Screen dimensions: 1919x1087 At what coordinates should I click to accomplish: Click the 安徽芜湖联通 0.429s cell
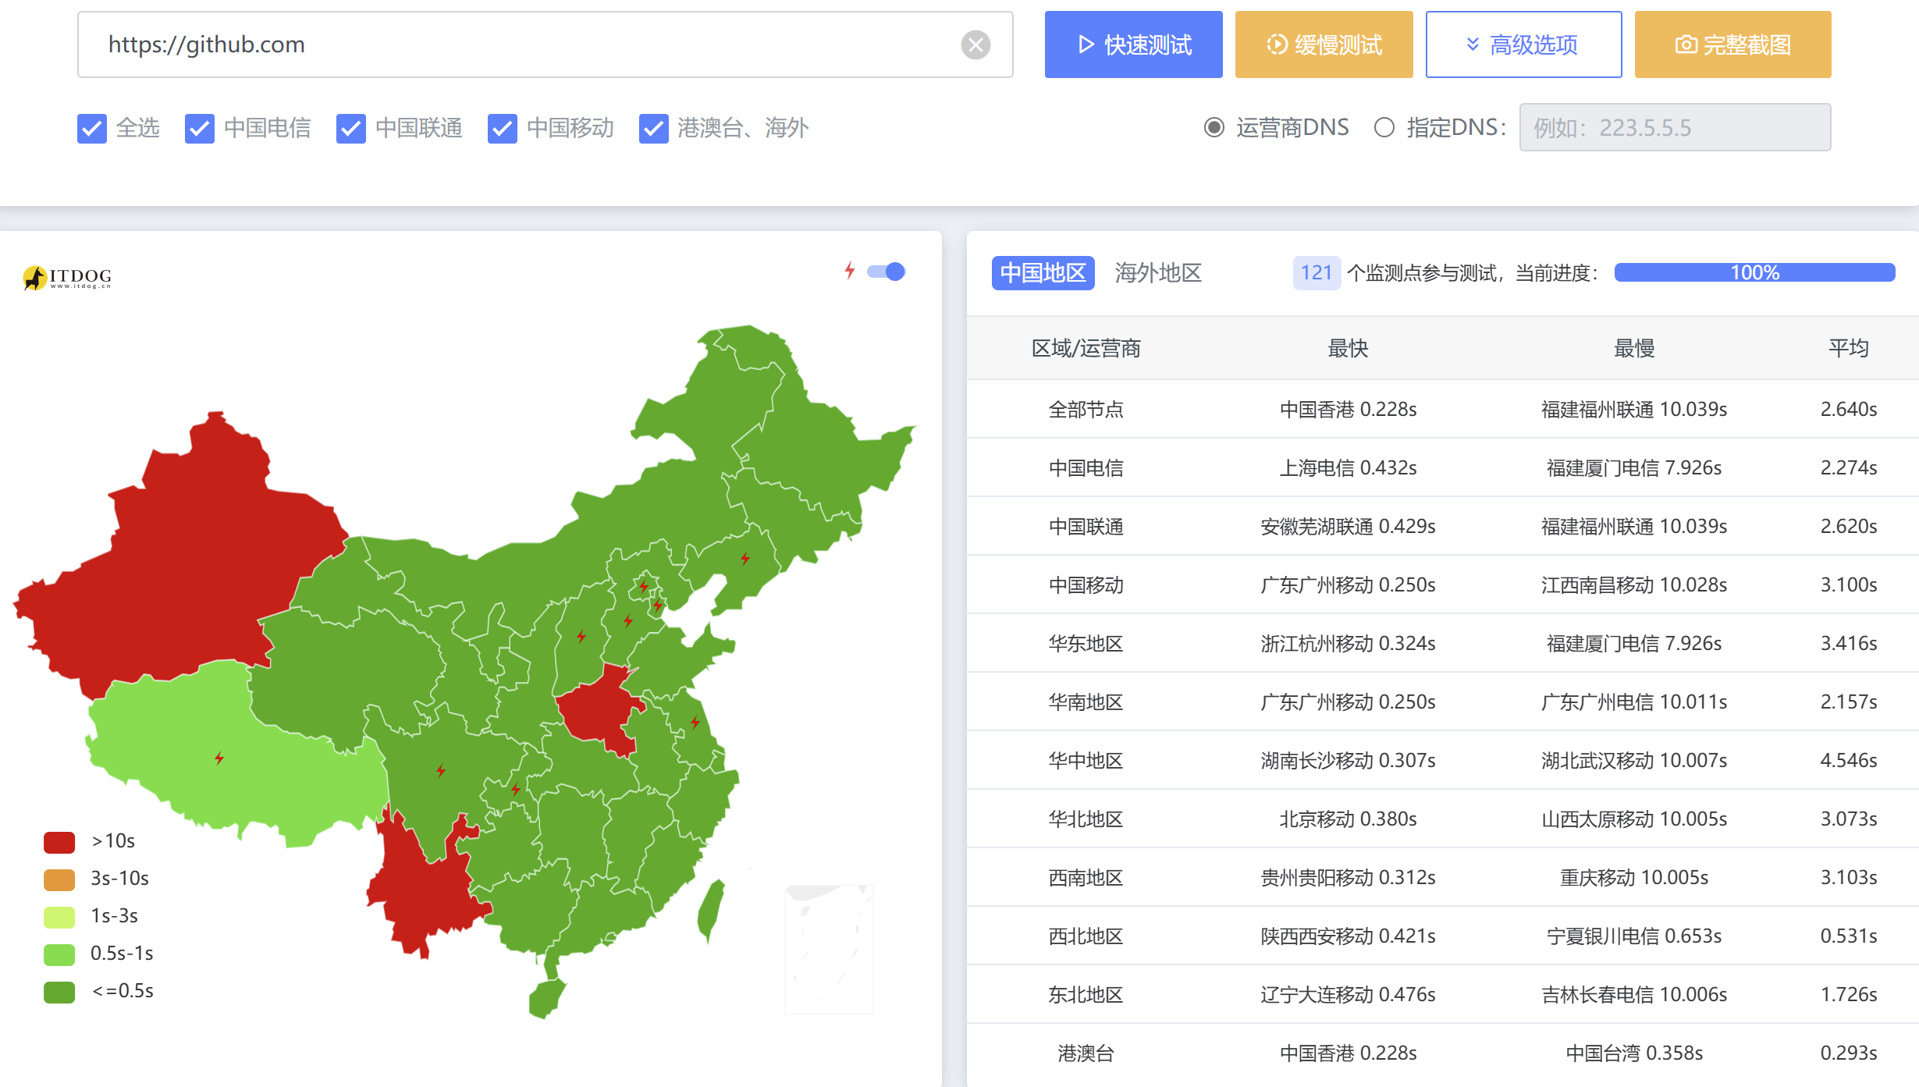tap(1348, 526)
